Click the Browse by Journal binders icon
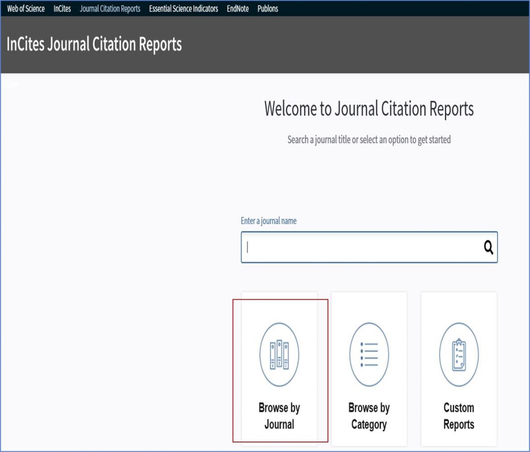530x452 pixels. tap(279, 354)
